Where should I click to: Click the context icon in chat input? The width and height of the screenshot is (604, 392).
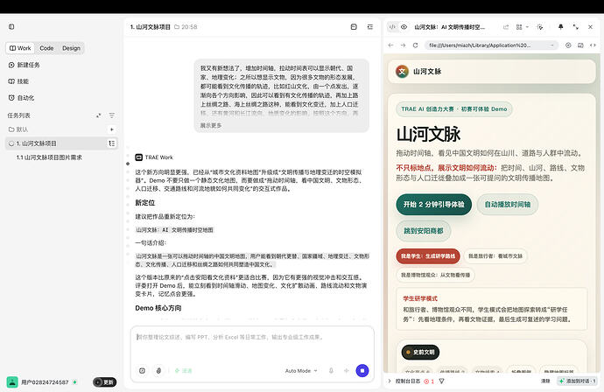142,371
